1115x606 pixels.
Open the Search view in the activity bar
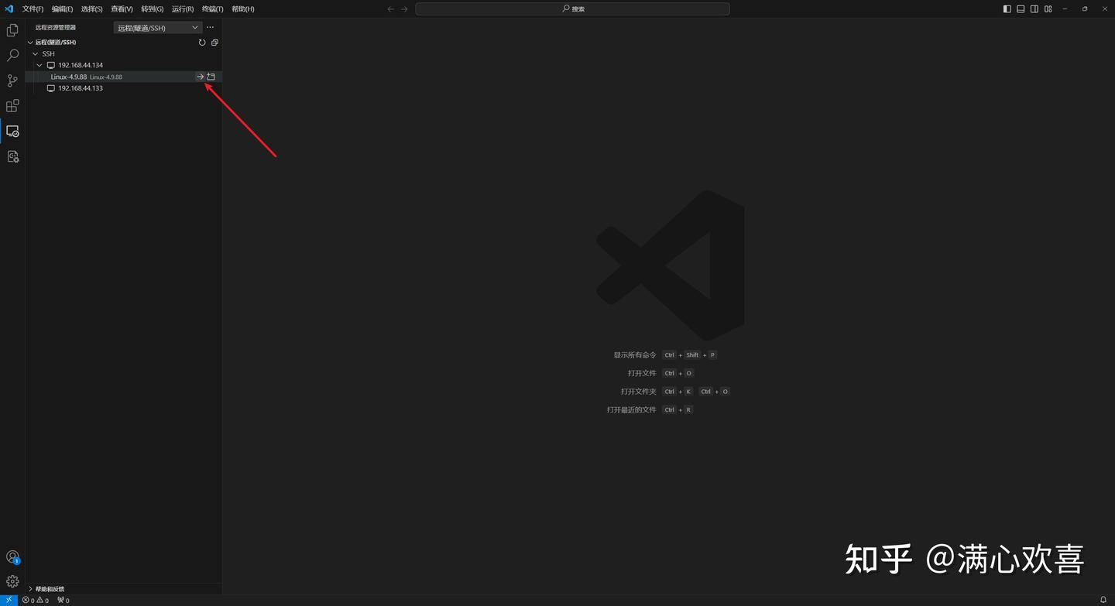pos(12,56)
